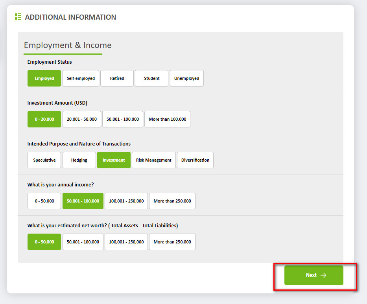Select Self-employed employment status
367x304 pixels.
(x=81, y=78)
